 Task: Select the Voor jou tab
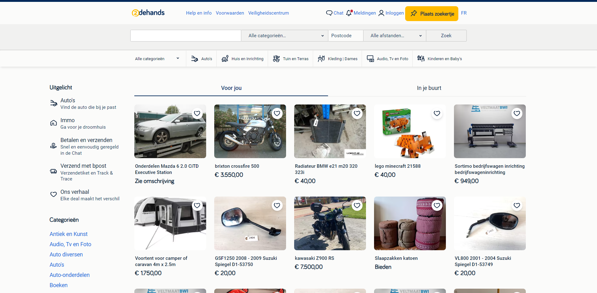231,88
